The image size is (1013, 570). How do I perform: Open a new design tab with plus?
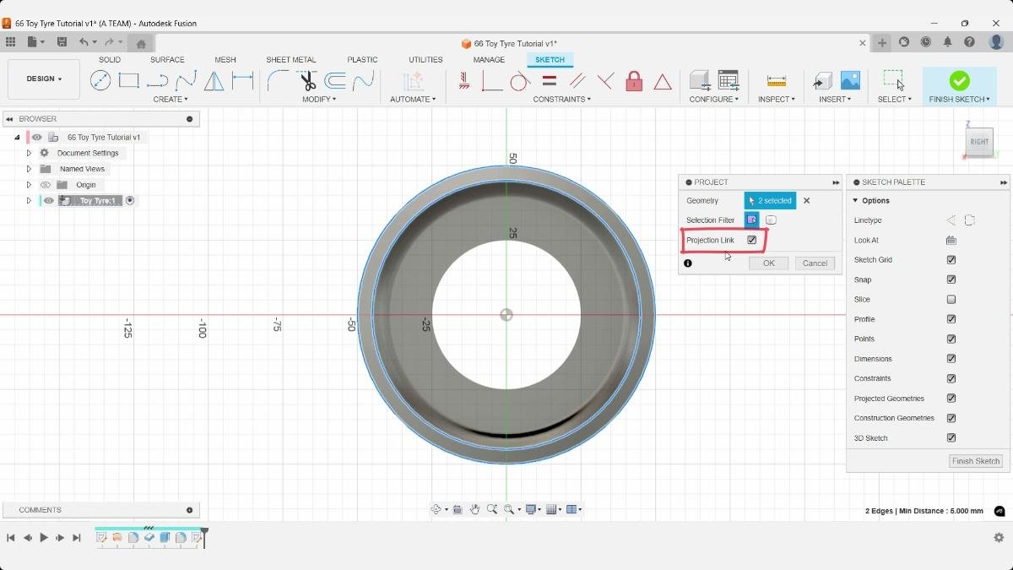(882, 43)
